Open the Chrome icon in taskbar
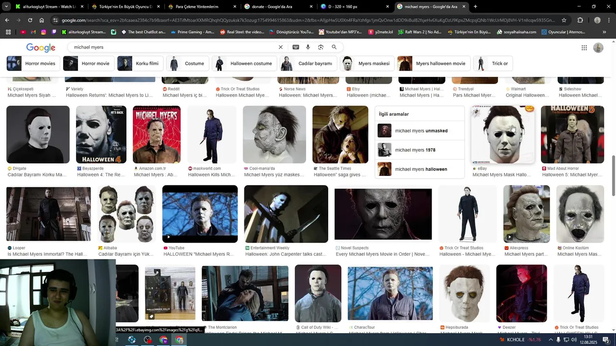 pyautogui.click(x=180, y=340)
